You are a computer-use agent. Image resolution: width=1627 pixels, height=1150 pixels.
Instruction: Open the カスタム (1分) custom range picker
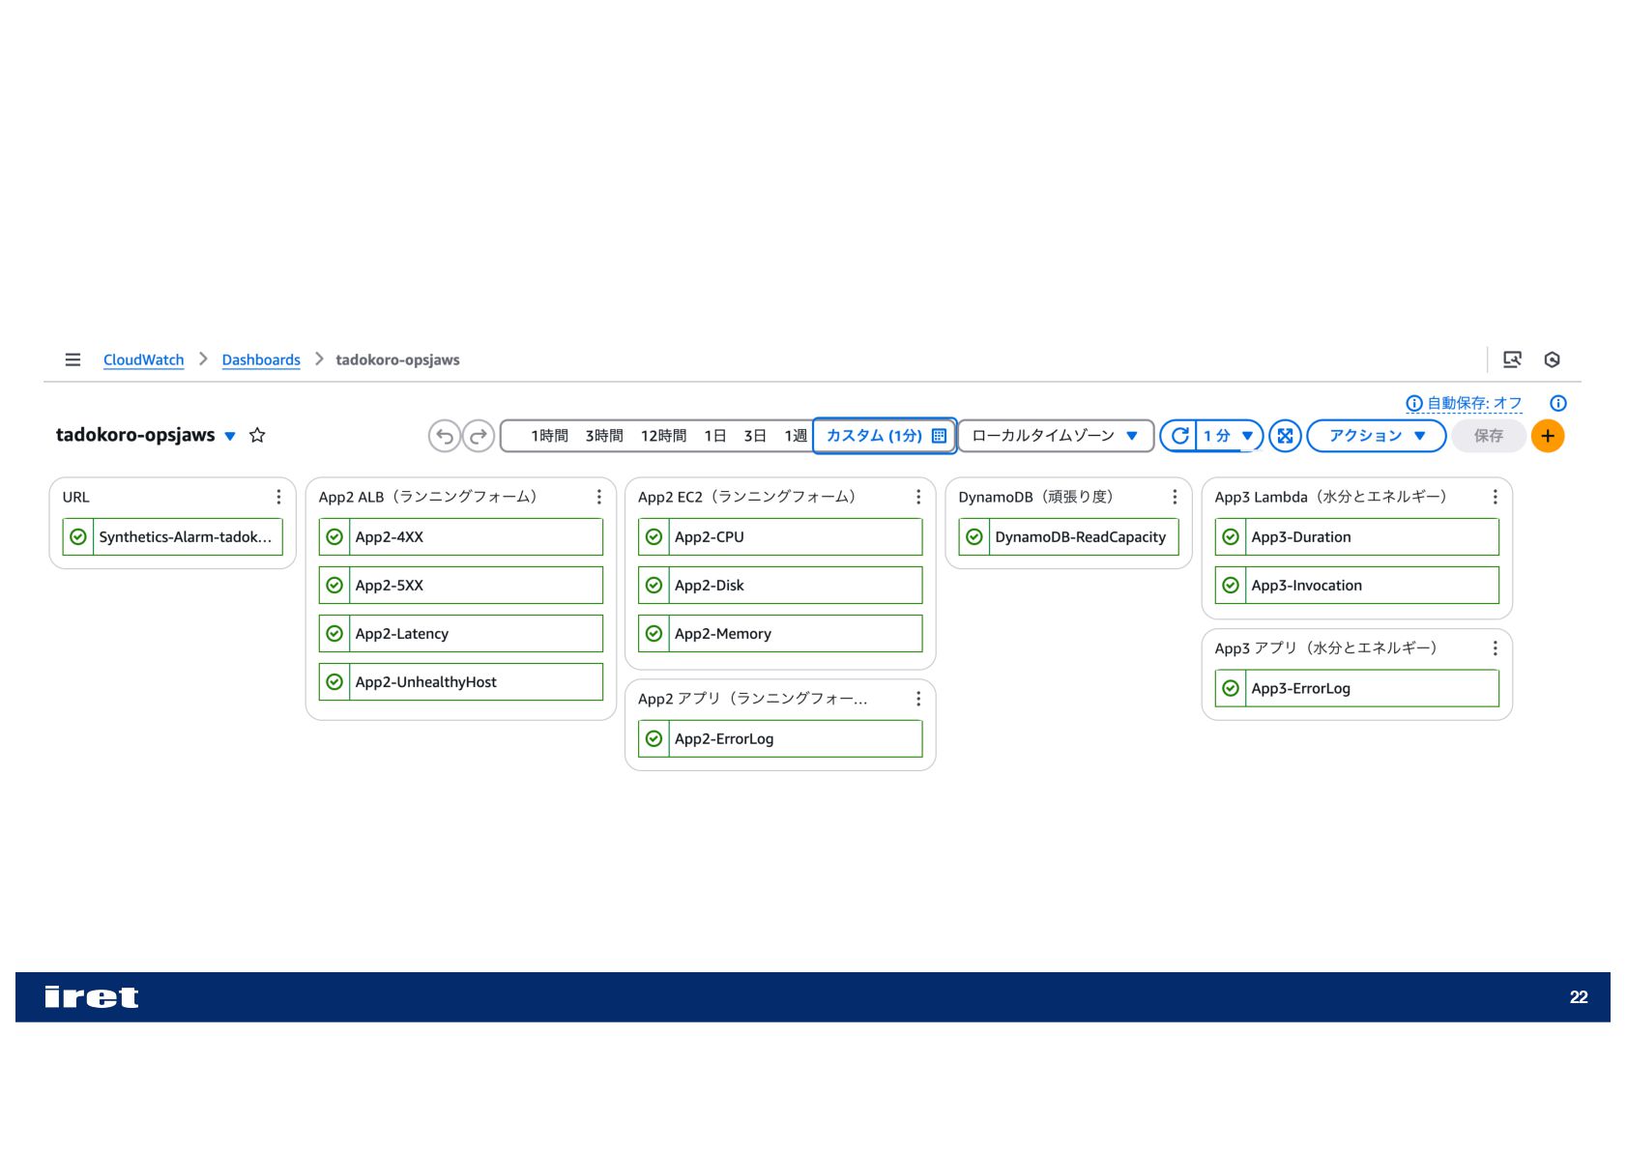pyautogui.click(x=885, y=436)
